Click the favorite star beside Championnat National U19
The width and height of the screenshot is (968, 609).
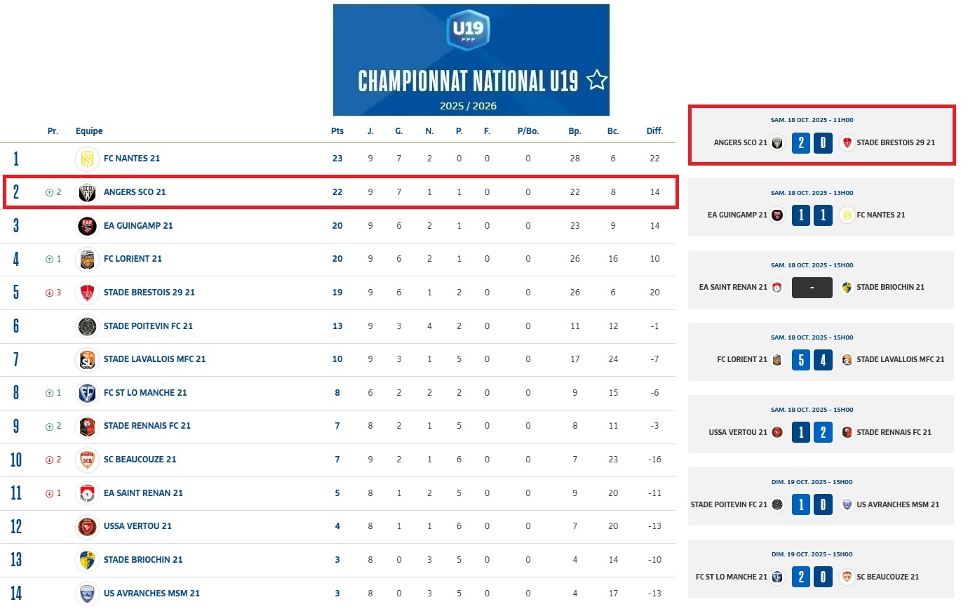coord(597,81)
